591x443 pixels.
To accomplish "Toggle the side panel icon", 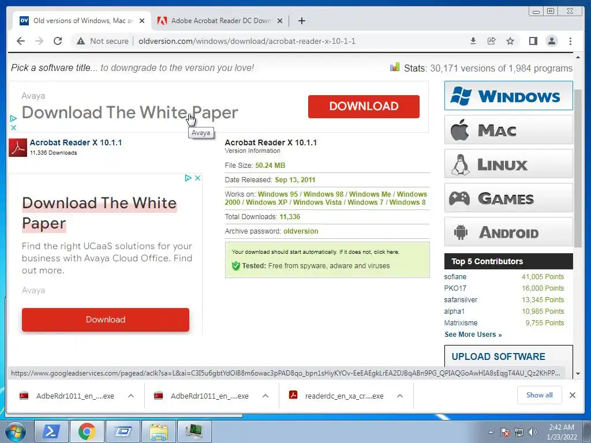I will 533,41.
